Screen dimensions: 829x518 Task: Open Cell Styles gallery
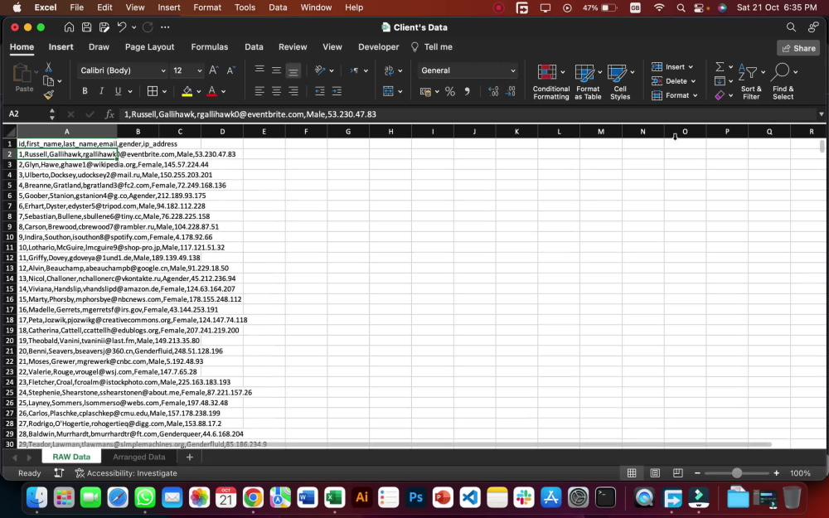[x=620, y=80]
